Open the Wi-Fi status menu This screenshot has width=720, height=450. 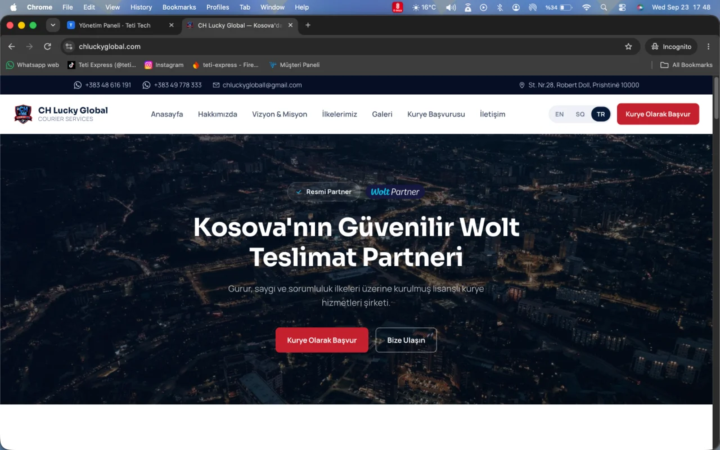(587, 7)
